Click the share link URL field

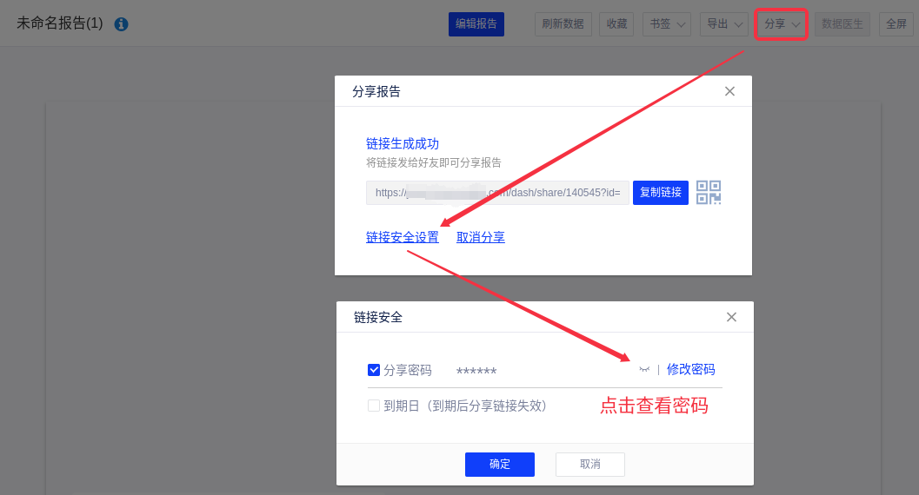pos(497,193)
